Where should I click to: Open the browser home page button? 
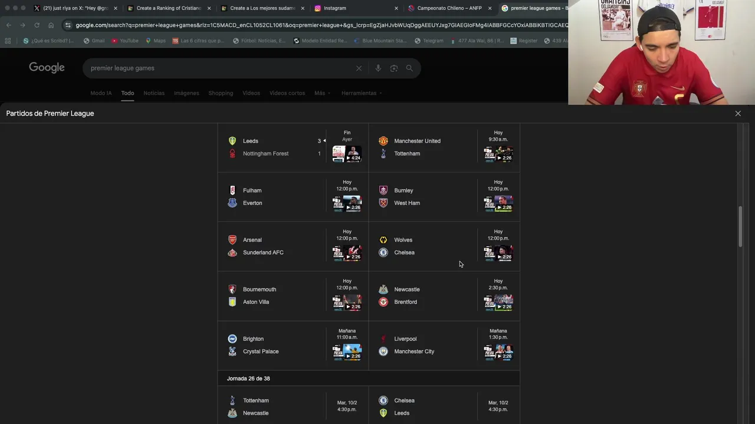51,25
